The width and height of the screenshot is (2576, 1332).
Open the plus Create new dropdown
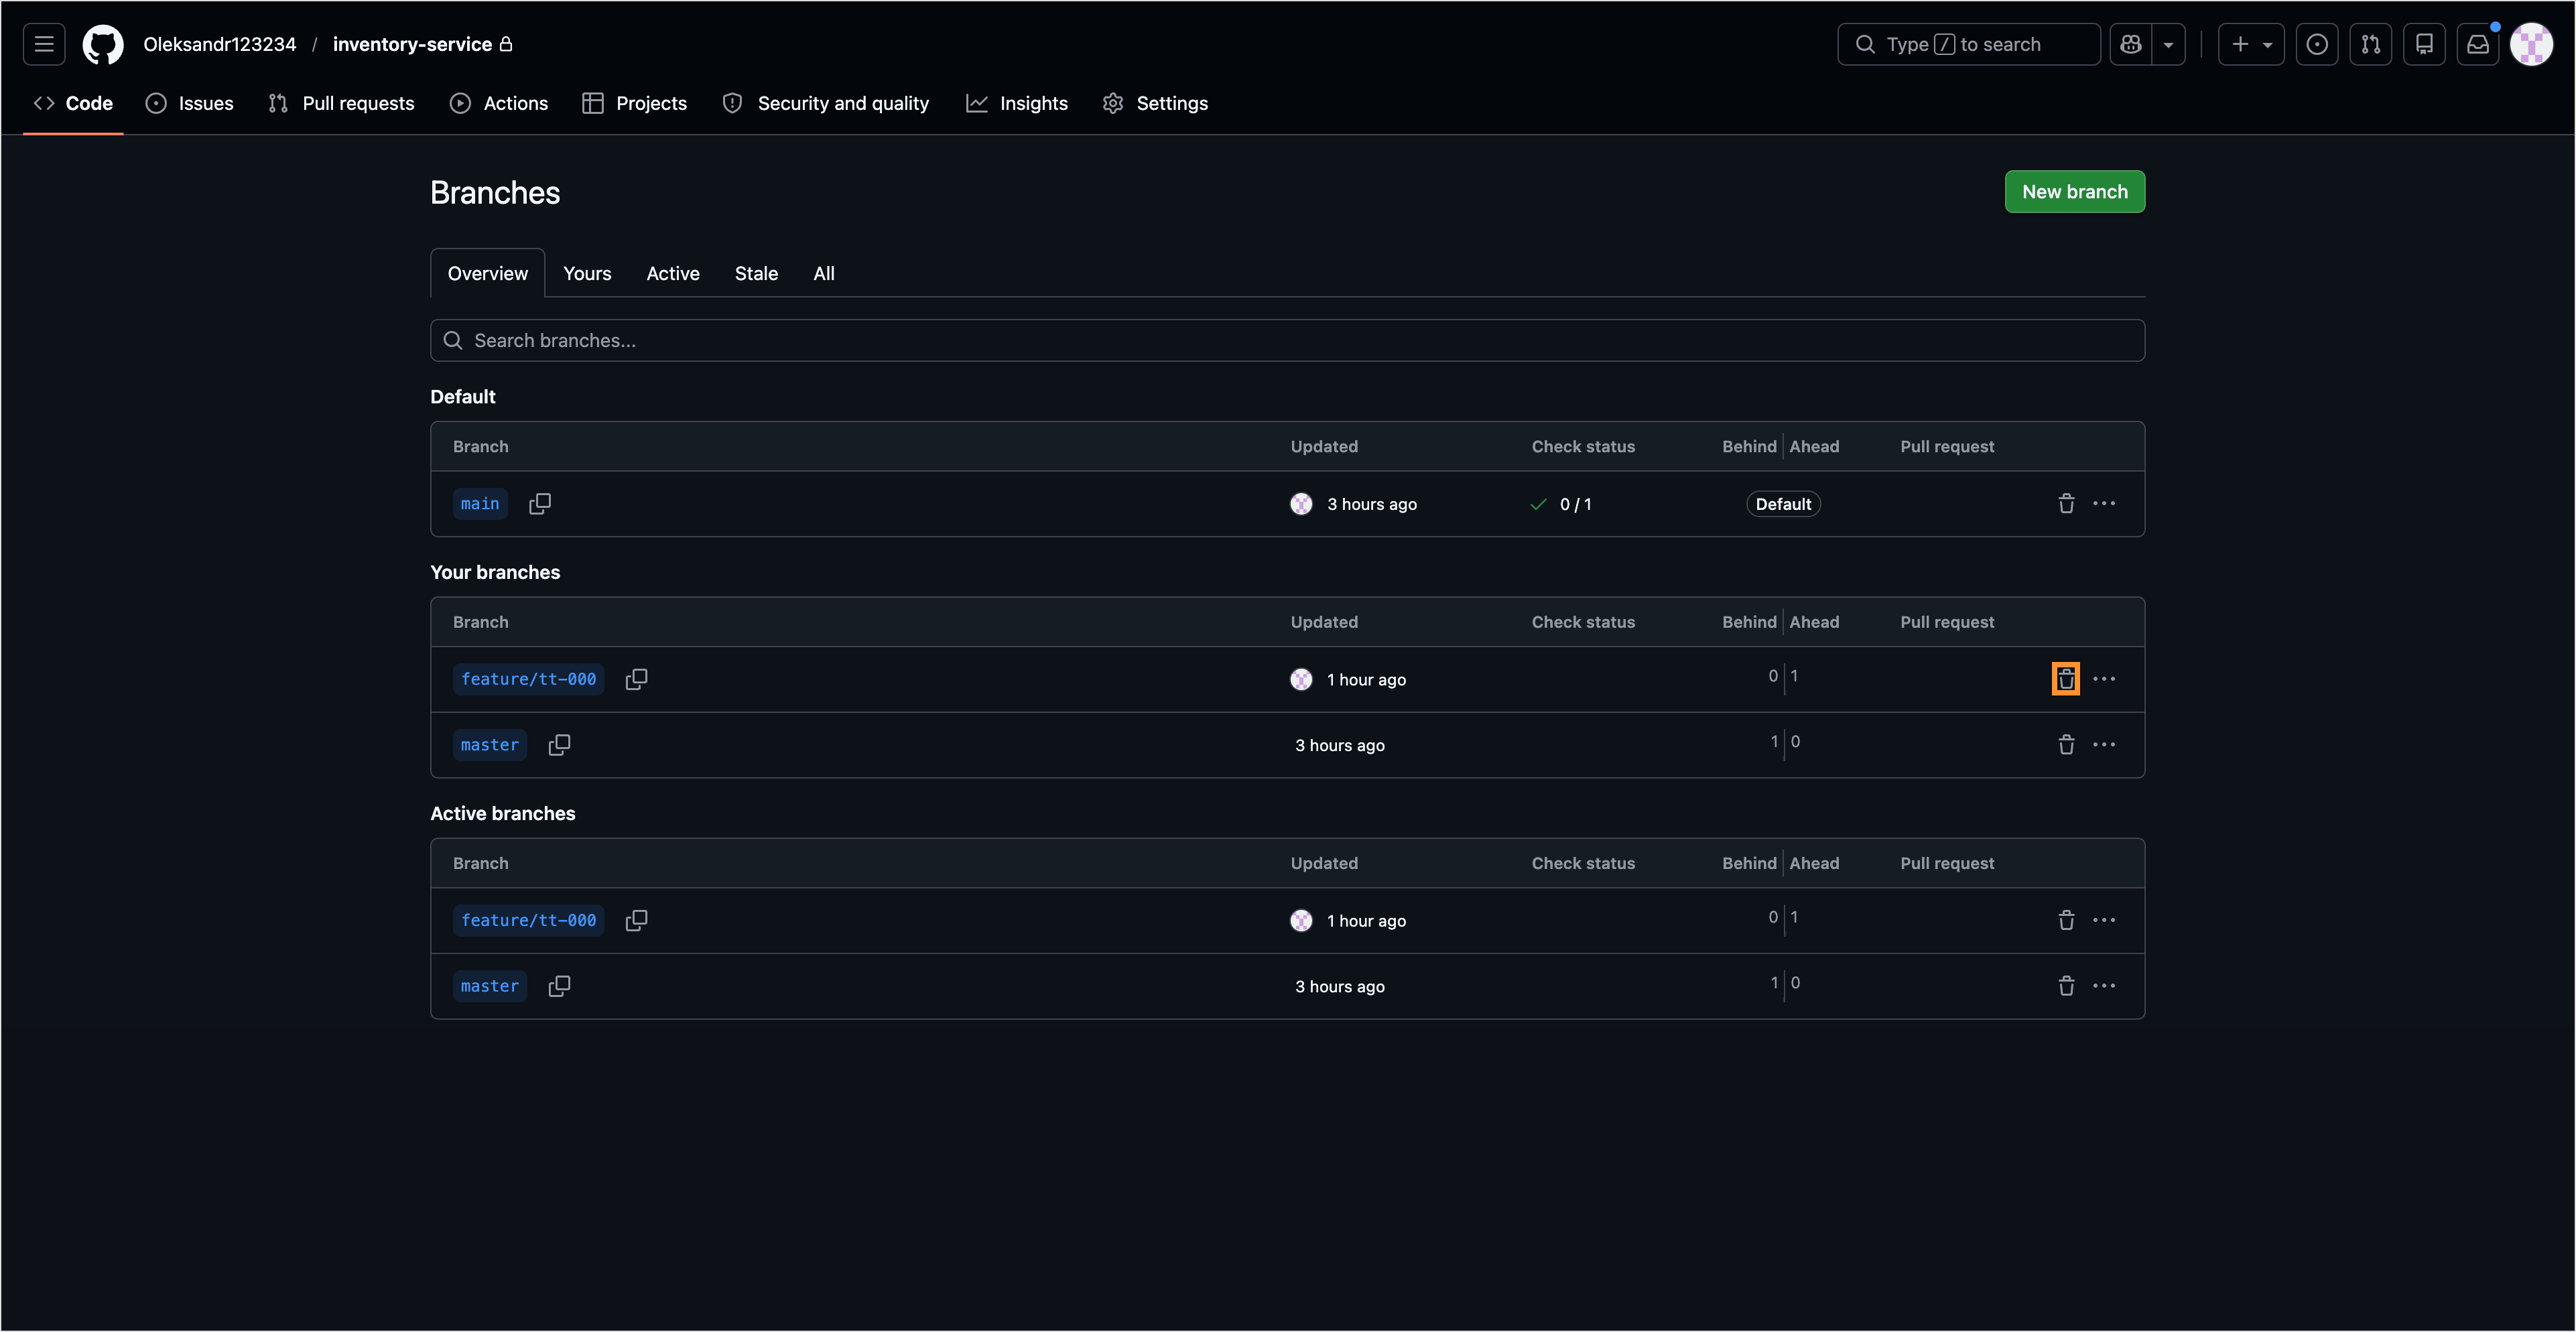pyautogui.click(x=2251, y=44)
